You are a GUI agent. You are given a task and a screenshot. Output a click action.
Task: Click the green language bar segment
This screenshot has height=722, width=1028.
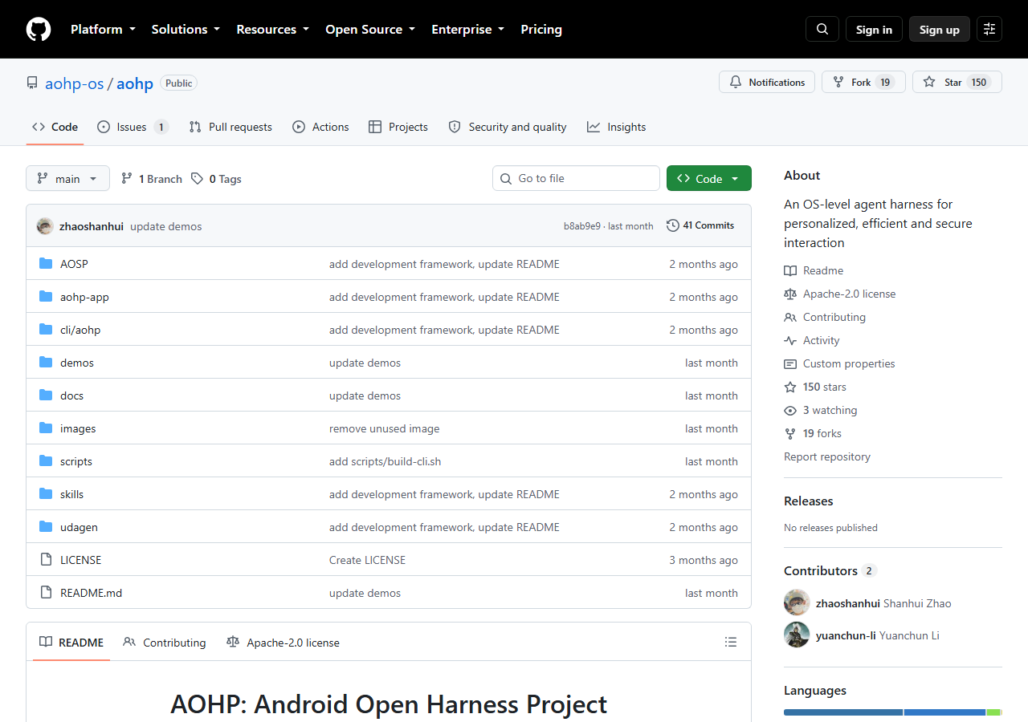[993, 712]
